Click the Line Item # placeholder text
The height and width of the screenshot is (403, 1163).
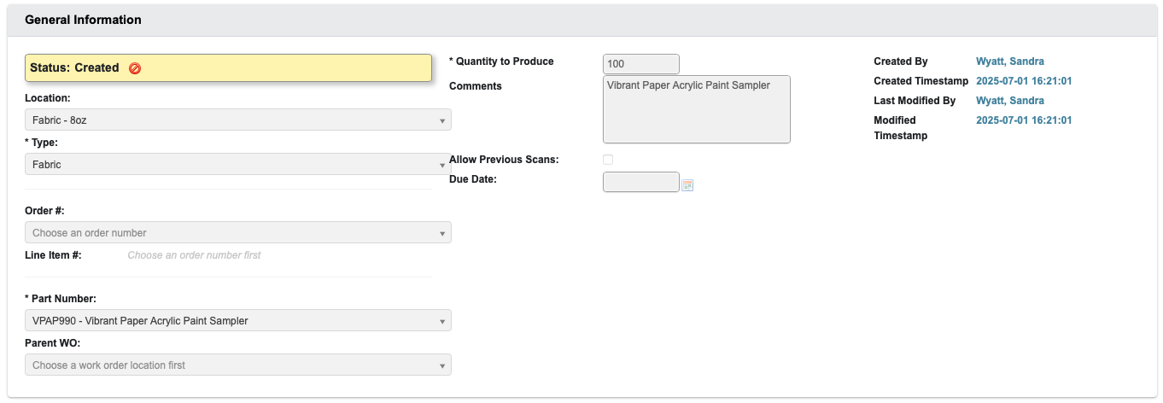194,255
